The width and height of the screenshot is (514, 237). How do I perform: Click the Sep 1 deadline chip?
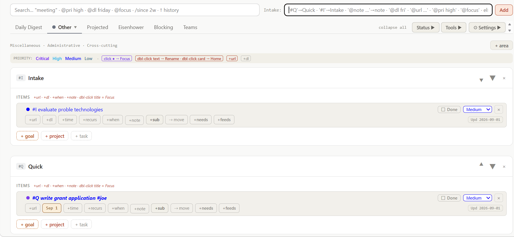pos(52,208)
